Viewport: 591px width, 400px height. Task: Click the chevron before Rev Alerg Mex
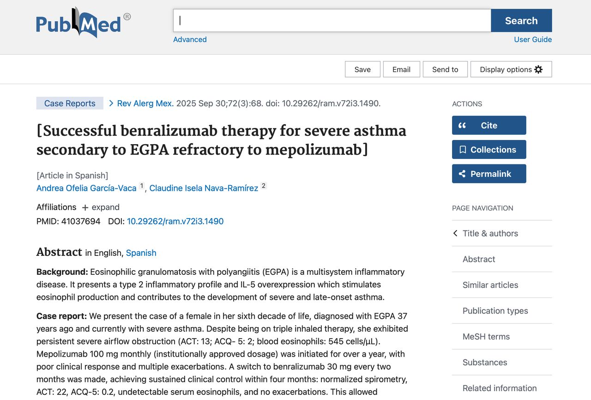click(111, 103)
